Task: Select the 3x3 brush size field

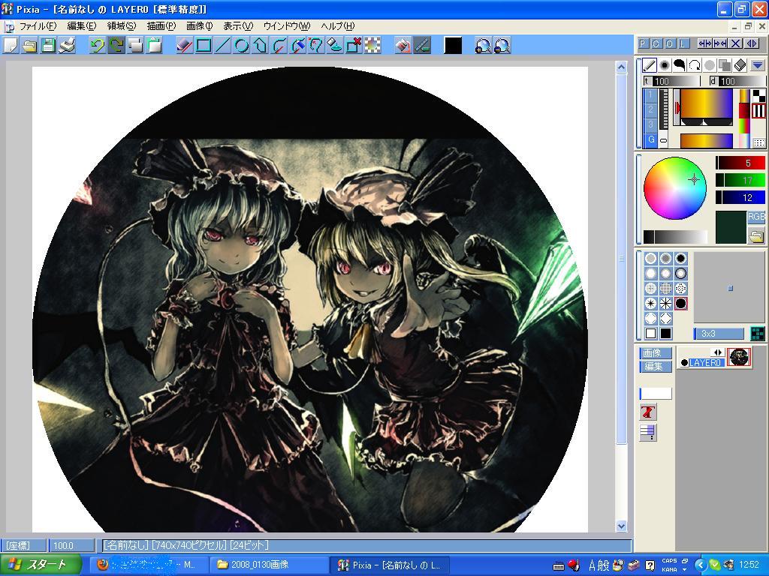Action: point(719,334)
